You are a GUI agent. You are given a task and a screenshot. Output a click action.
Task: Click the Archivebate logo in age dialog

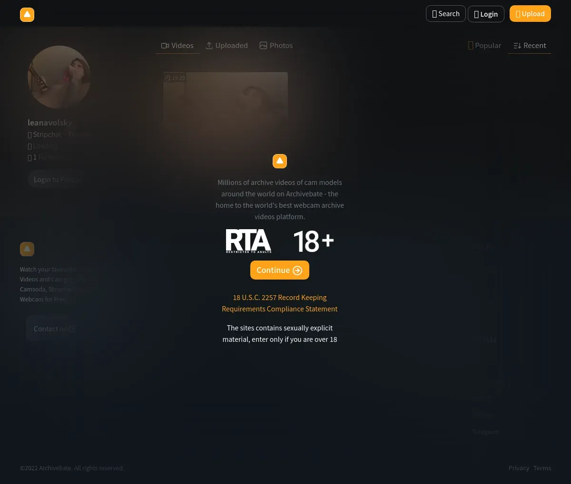pos(280,161)
